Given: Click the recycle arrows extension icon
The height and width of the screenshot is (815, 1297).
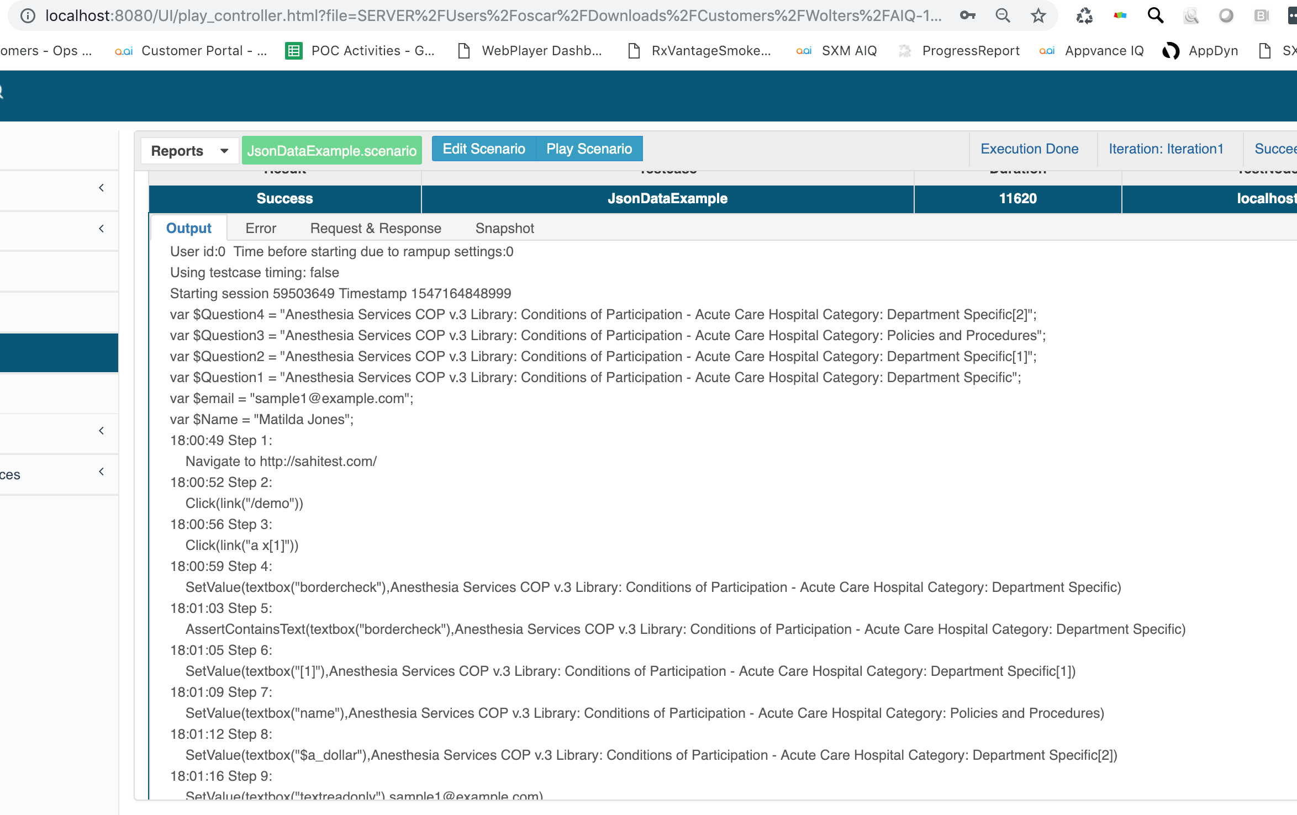Looking at the screenshot, I should 1084,15.
